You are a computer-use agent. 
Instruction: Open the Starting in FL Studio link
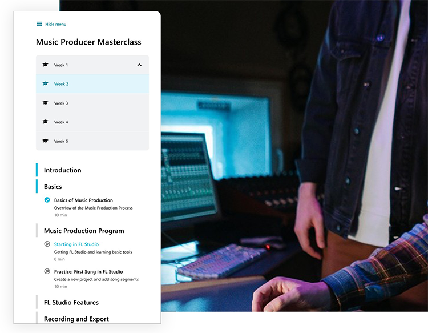(x=76, y=244)
